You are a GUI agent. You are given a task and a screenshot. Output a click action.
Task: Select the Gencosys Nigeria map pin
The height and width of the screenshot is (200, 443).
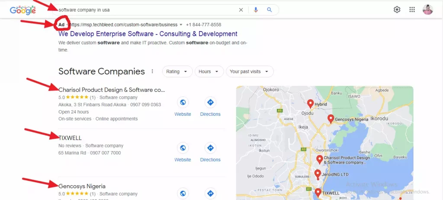click(x=331, y=119)
